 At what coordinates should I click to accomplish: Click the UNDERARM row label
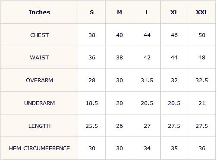(x=40, y=103)
